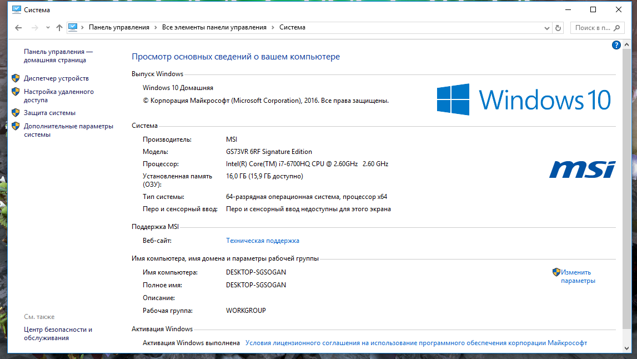Click the shield icon beside Защита системы

click(16, 113)
